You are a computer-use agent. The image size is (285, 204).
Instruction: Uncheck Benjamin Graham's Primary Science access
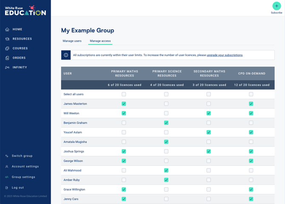pos(166,123)
